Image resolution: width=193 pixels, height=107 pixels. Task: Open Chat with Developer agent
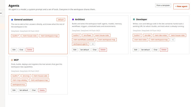(155, 50)
